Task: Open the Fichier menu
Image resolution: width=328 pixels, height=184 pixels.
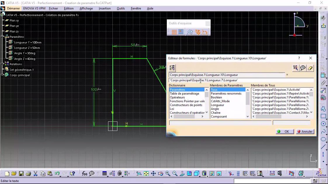Action: click(53, 8)
